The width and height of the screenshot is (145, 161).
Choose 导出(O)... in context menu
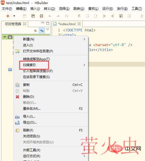[51, 122]
